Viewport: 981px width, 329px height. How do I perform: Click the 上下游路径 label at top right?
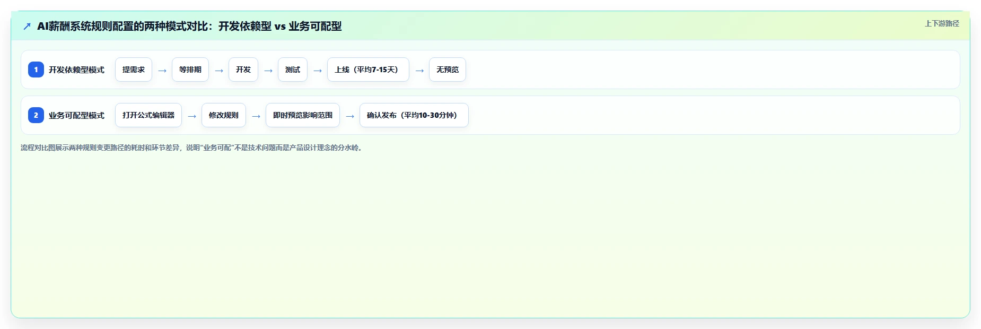(942, 23)
